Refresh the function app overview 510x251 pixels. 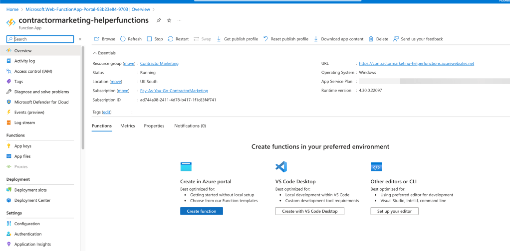tap(131, 39)
